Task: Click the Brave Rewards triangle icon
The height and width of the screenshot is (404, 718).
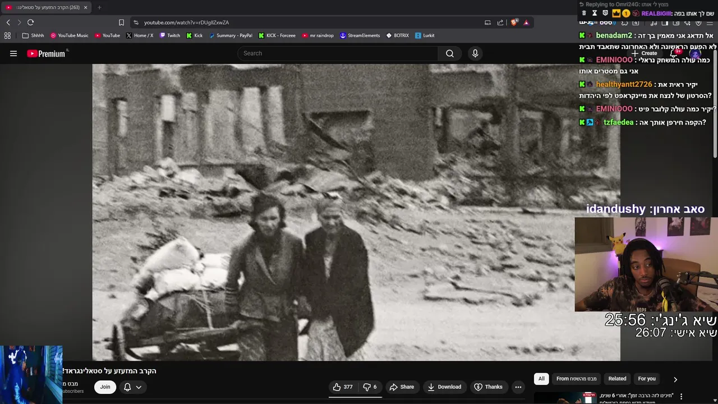Action: click(x=526, y=22)
